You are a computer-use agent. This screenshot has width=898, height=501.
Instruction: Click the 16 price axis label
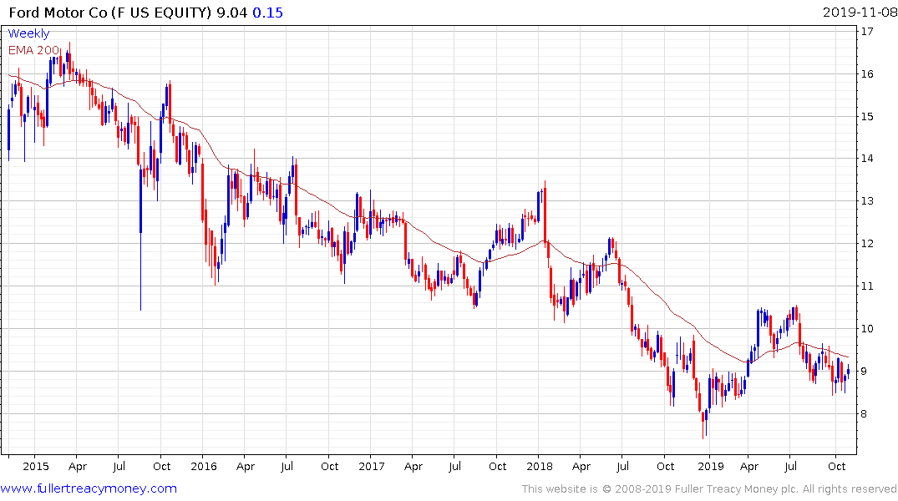(867, 73)
